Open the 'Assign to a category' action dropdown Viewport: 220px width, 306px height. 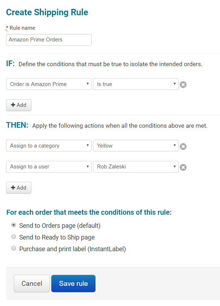[x=48, y=146]
